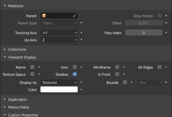The image size is (172, 117).
Task: Click the animate dot next to Tracking Axis
Action: click(81, 32)
